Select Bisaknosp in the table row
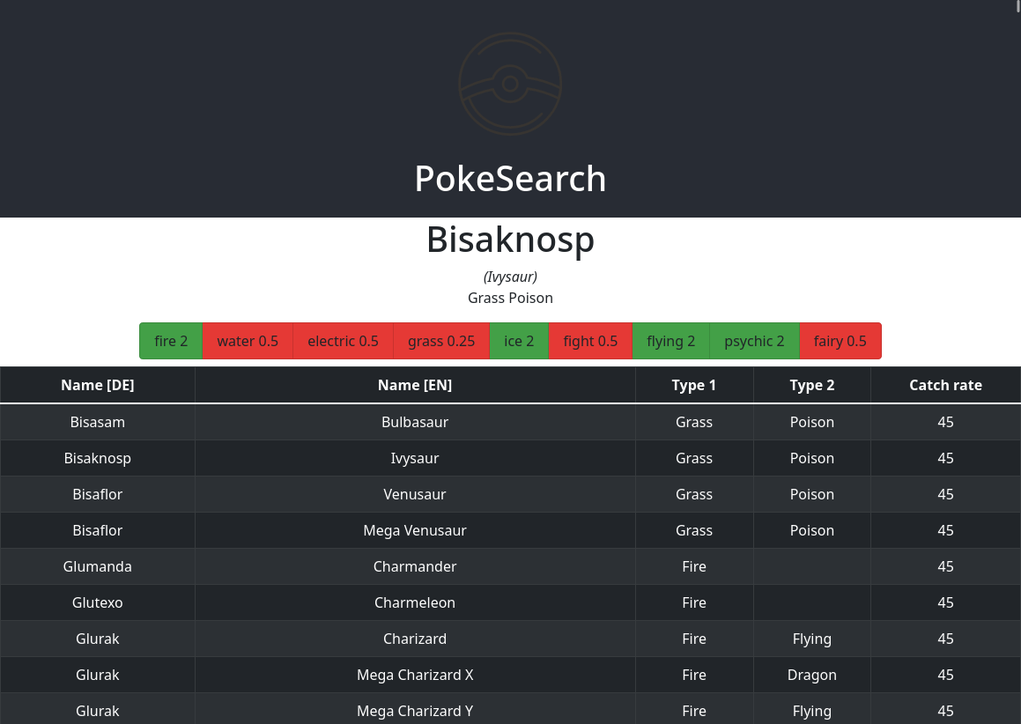The image size is (1021, 724). tap(98, 458)
